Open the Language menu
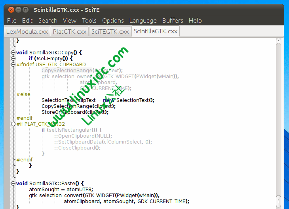The height and width of the screenshot is (209, 289). coord(143,21)
